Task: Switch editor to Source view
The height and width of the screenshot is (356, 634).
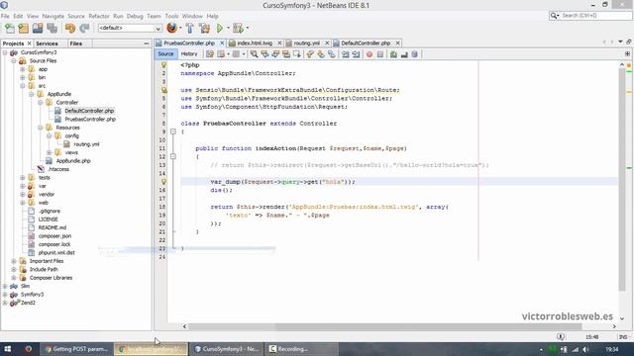Action: [165, 53]
